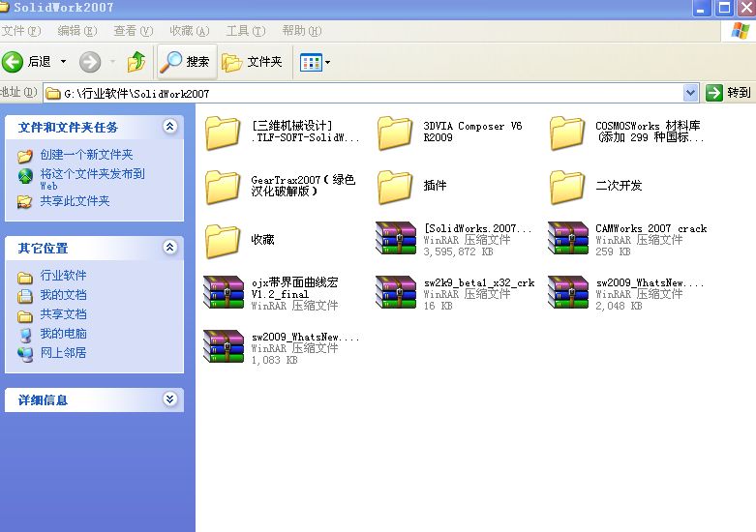This screenshot has width=756, height=532.
Task: Open the 搜索 search pane
Action: coord(186,62)
